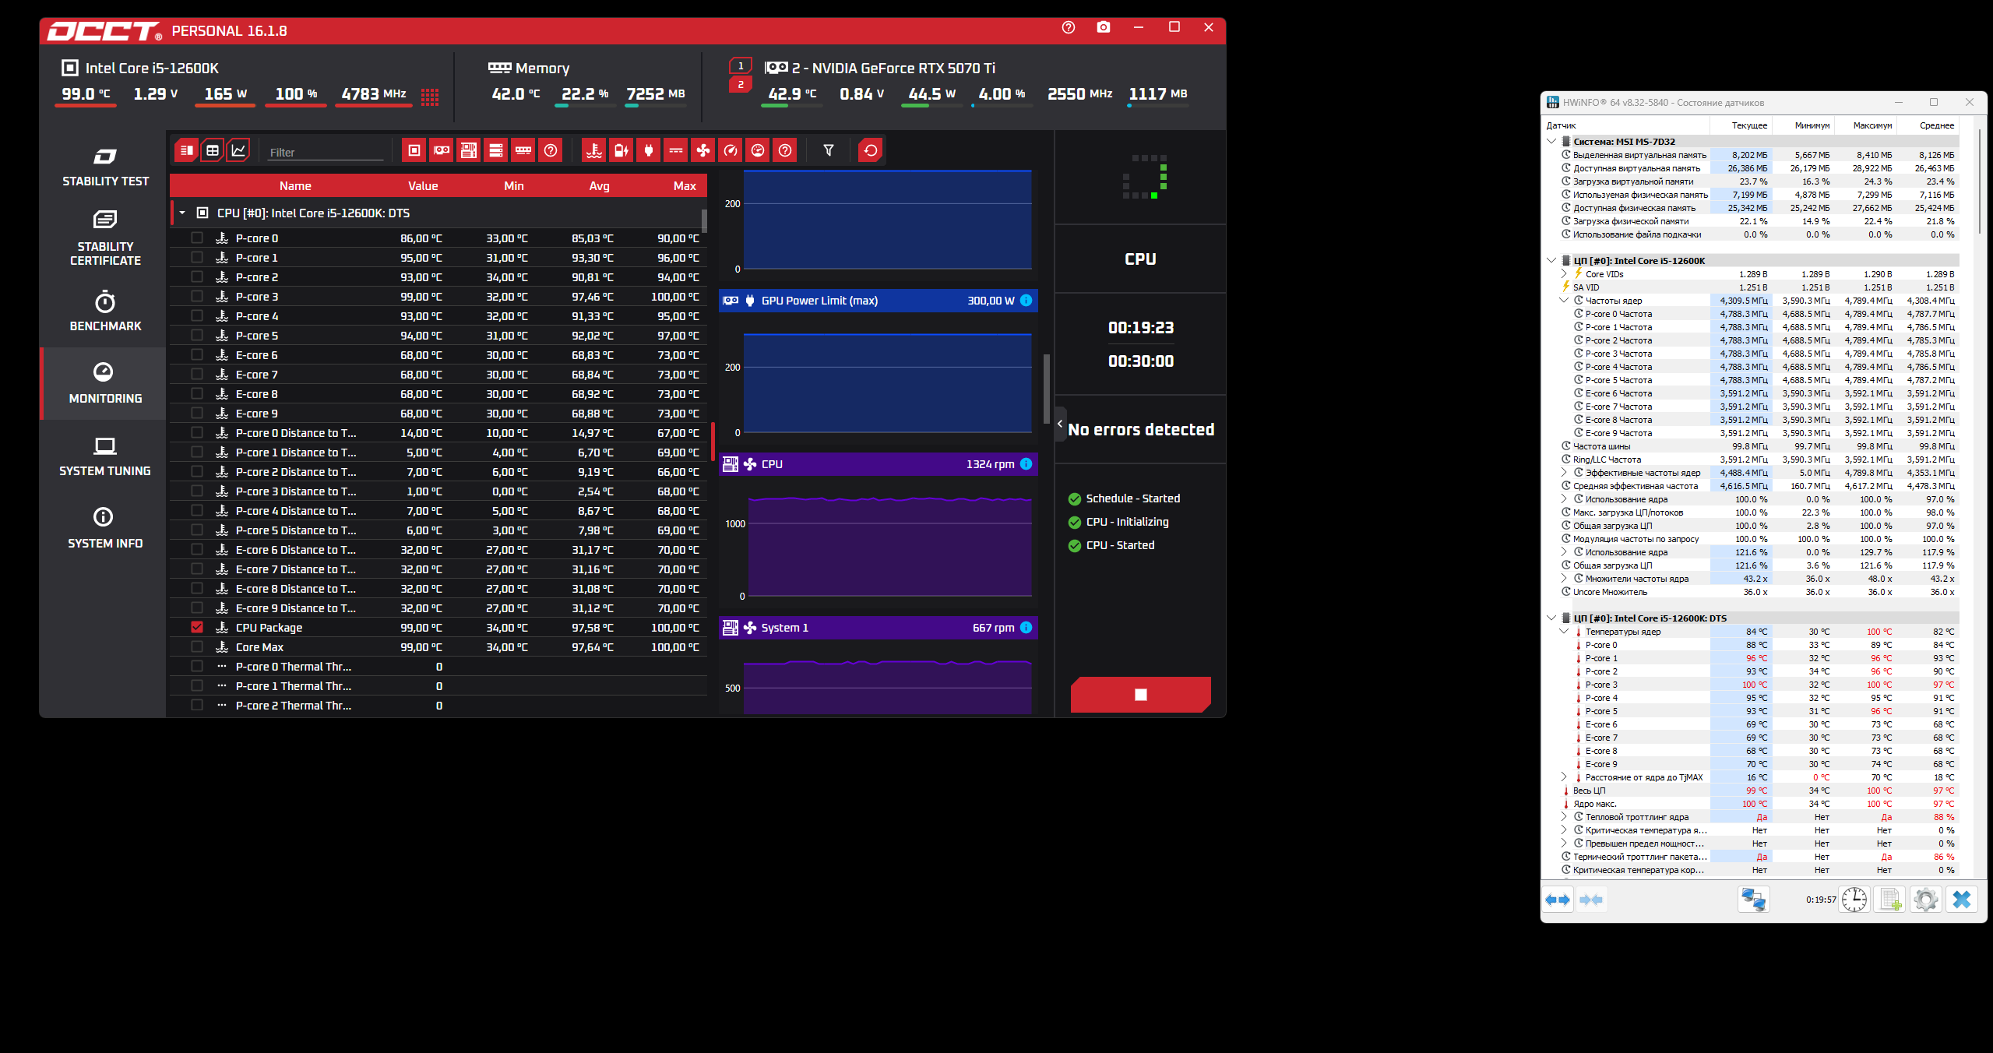Enable the Core Max checkbox
The height and width of the screenshot is (1053, 1993).
click(197, 646)
